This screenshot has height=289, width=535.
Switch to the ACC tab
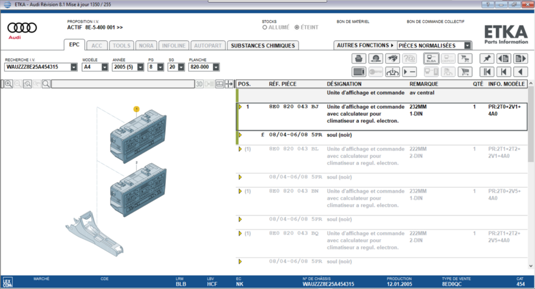(97, 46)
